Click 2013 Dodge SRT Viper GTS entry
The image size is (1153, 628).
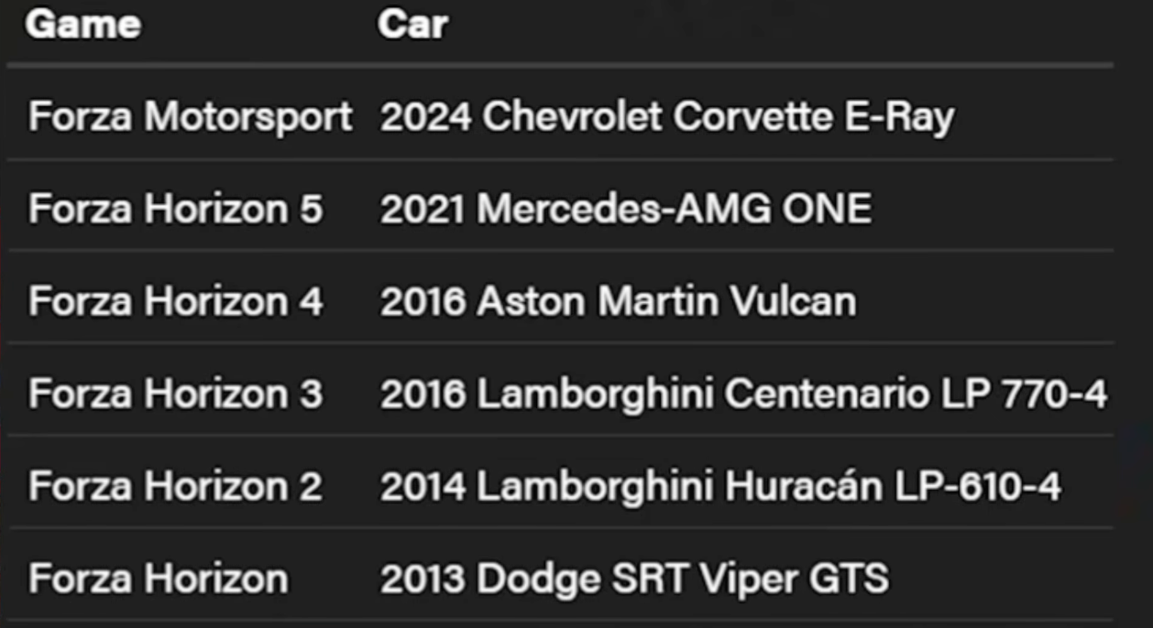tap(634, 579)
